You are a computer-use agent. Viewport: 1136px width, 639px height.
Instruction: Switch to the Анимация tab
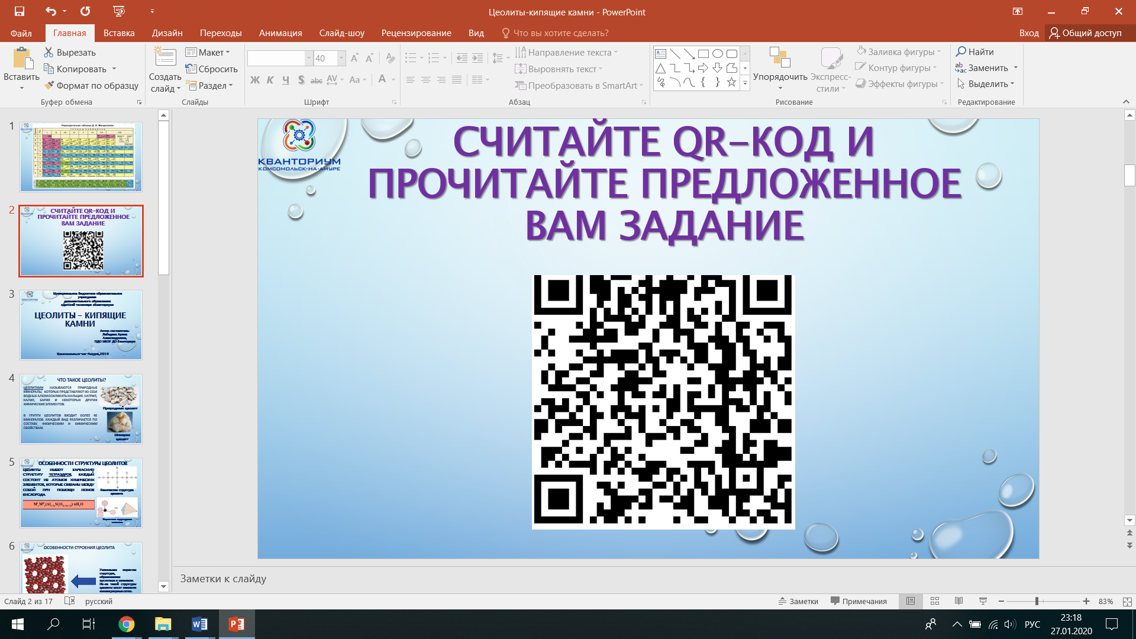coord(280,33)
